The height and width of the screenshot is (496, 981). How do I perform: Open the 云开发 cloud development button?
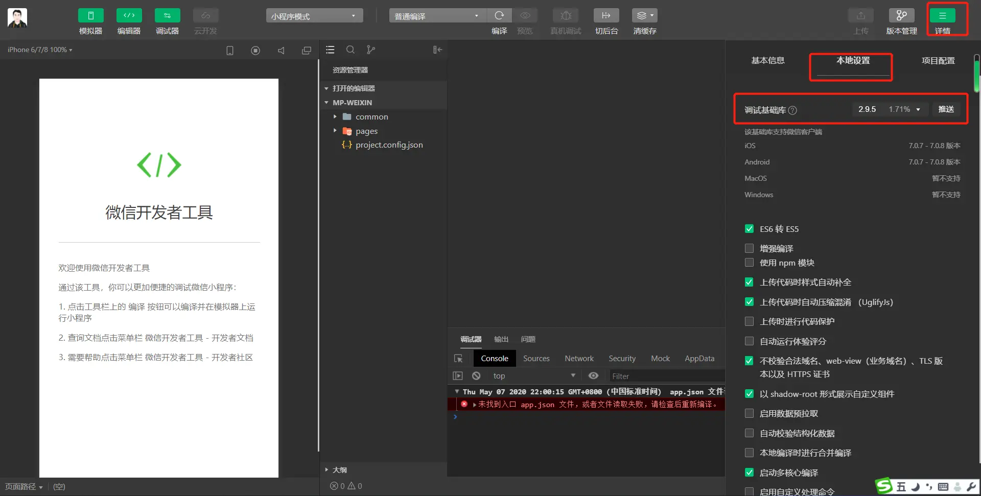205,16
